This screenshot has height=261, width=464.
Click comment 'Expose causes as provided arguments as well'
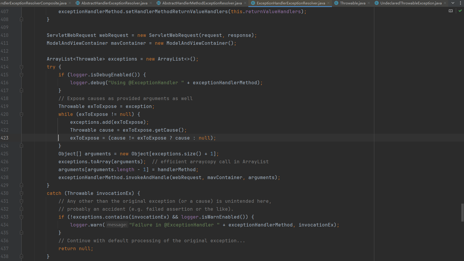(126, 99)
